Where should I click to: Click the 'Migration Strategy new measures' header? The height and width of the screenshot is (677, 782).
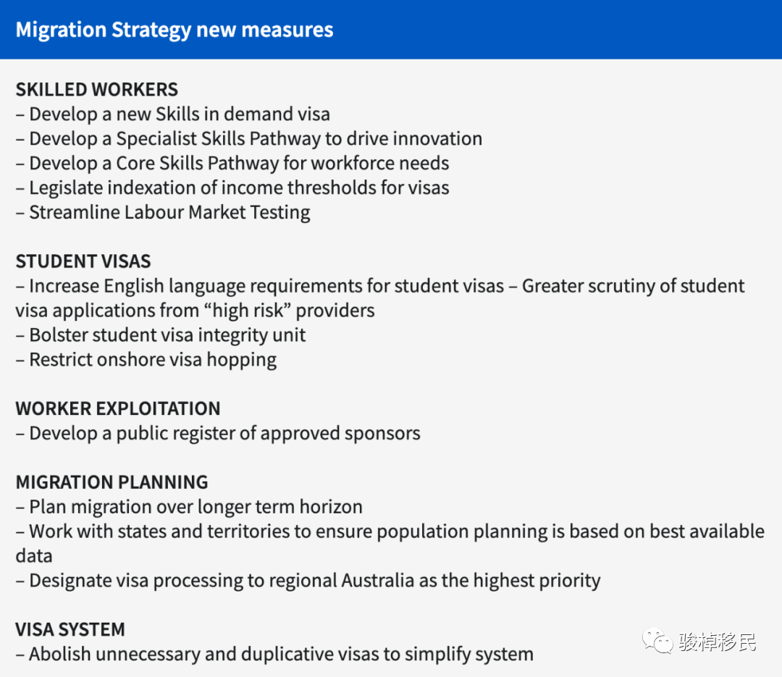(x=174, y=30)
